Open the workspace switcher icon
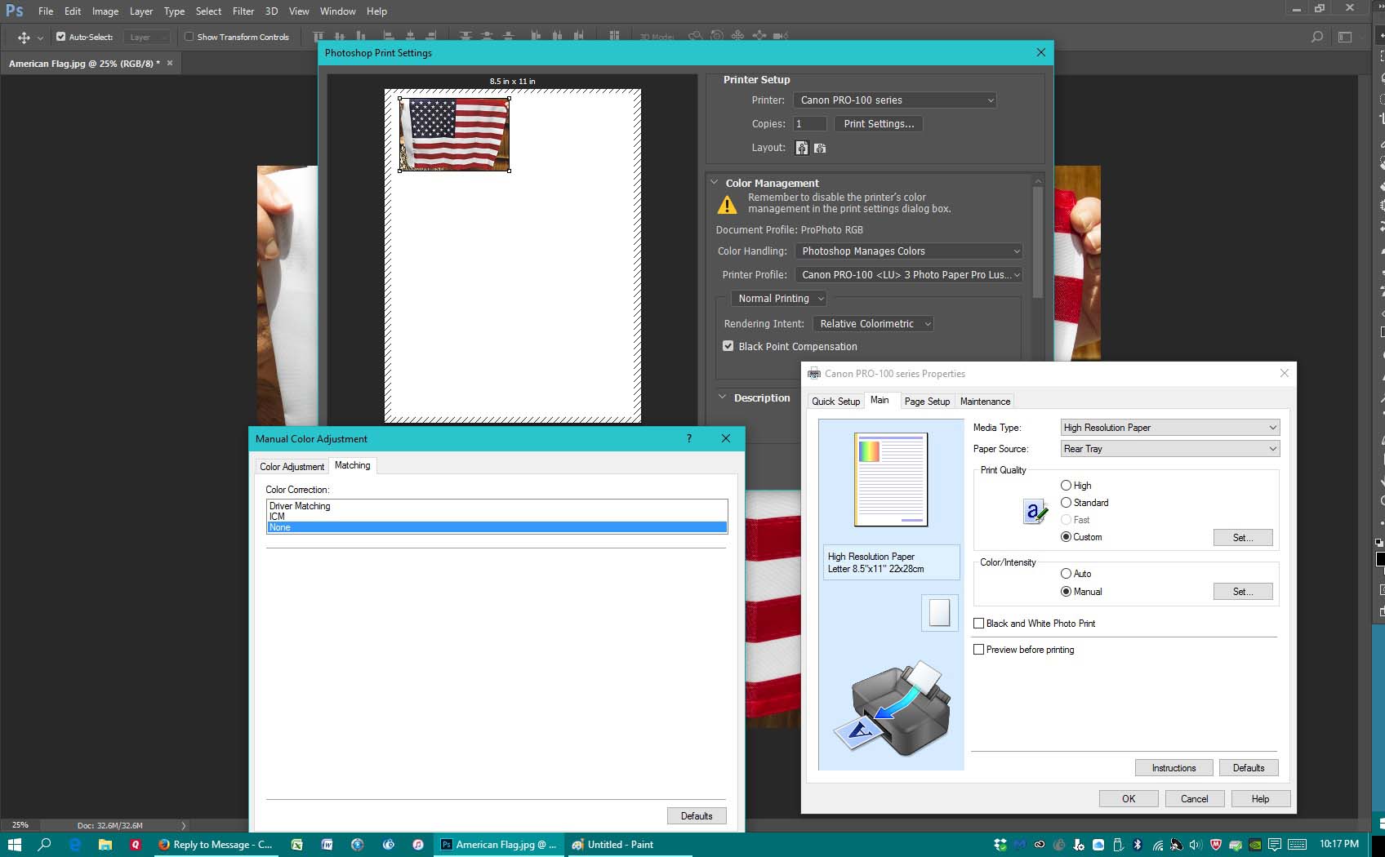Viewport: 1385px width, 857px height. pyautogui.click(x=1345, y=37)
